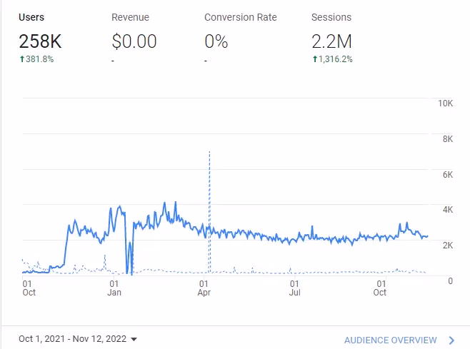Click the small dropdown triangle after Nov 12, 2022
This screenshot has width=470, height=349.
click(134, 340)
